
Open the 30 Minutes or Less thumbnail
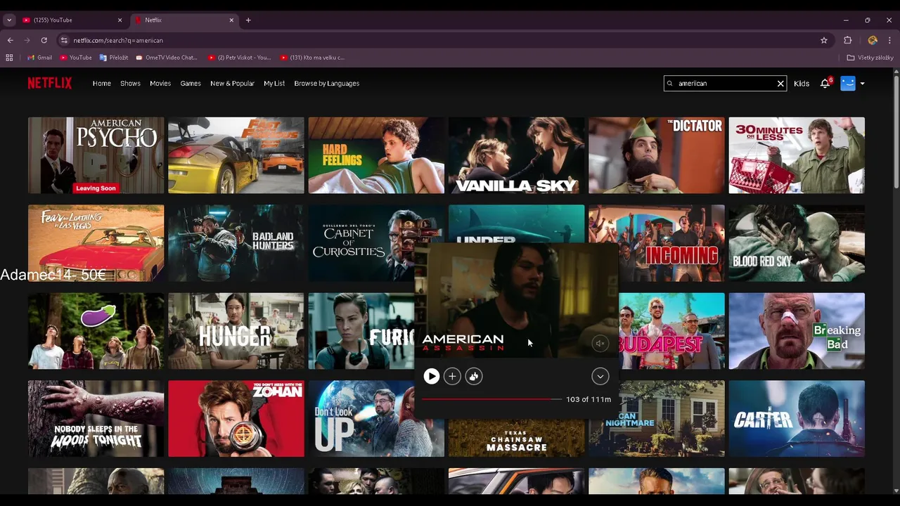797,155
